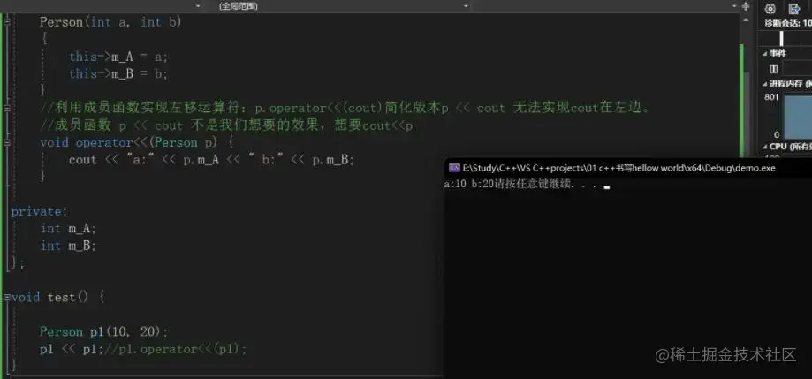Click code line this->m_A = a;
Screen dimensions: 812x379
(x=118, y=57)
